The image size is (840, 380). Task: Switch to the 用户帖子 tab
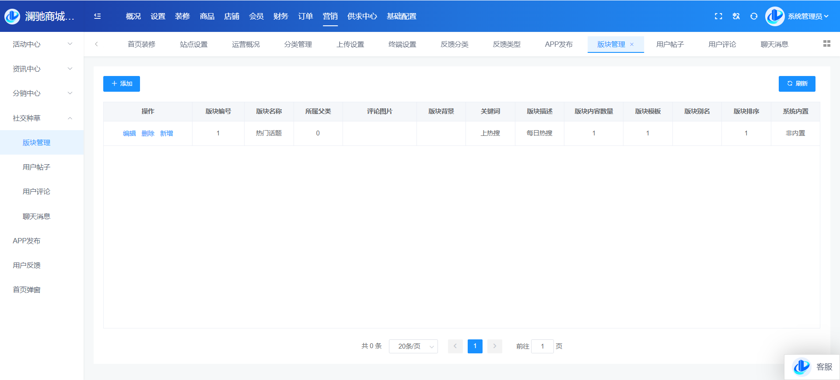[x=670, y=45]
